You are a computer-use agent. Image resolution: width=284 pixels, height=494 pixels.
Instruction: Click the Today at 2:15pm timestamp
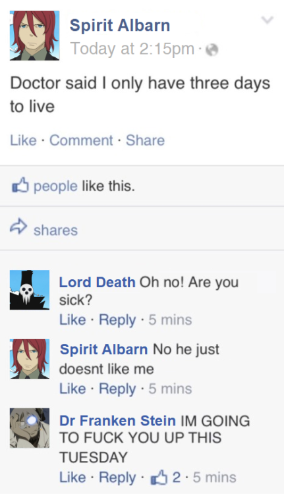(x=132, y=49)
